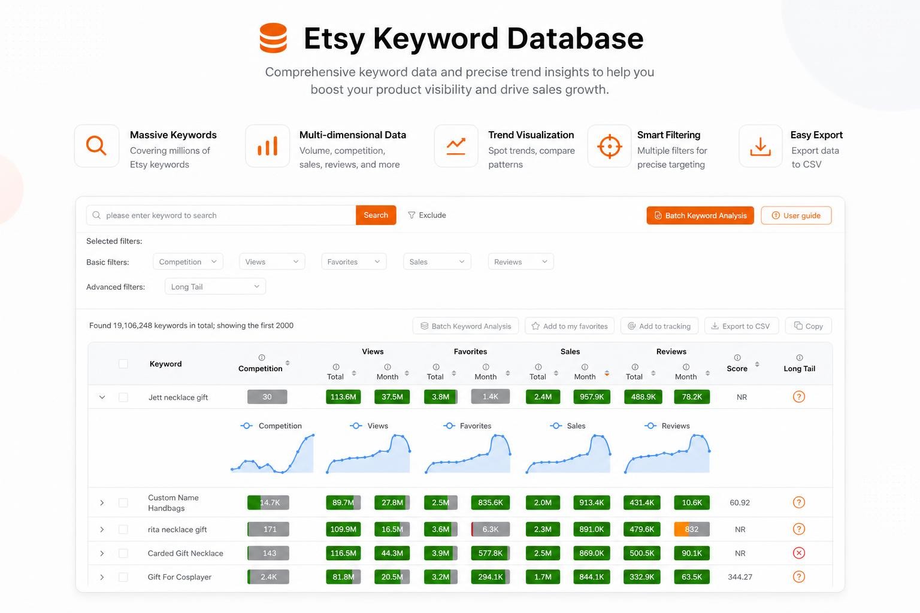Click the info icon above Competition header
This screenshot has width=920, height=613.
tap(261, 357)
